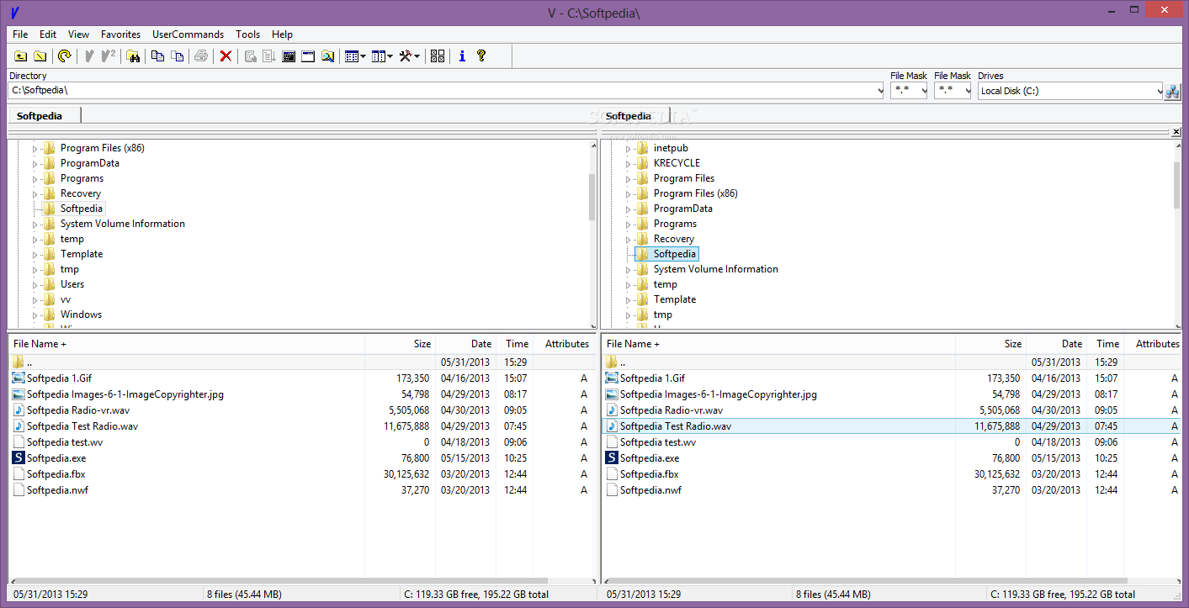Click the table view toolbar icon
1189x608 pixels.
pyautogui.click(x=352, y=56)
